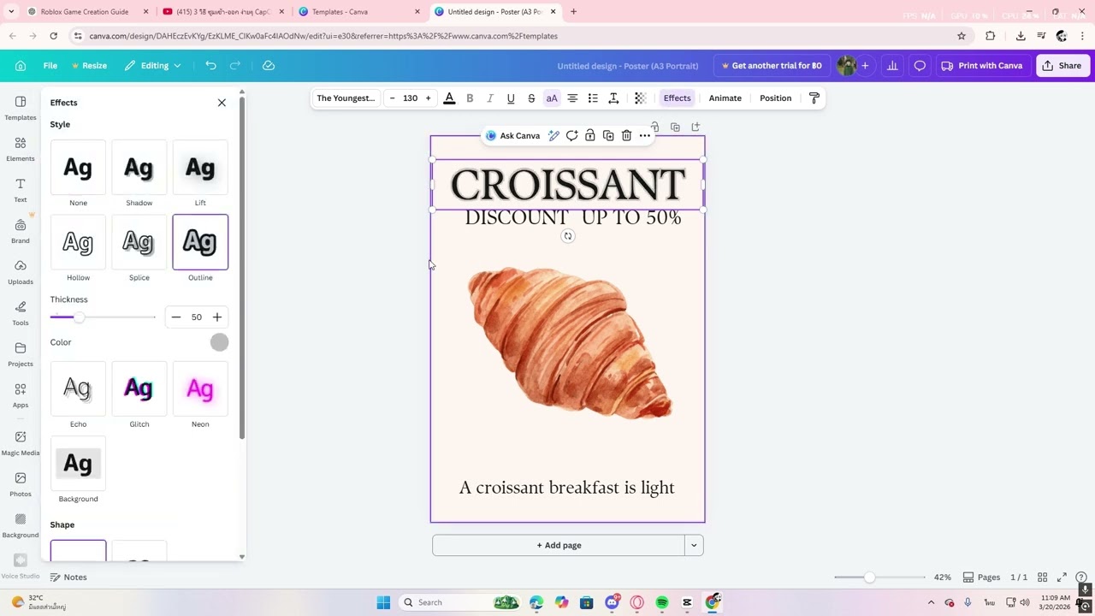Open the Photos sidebar panel
The width and height of the screenshot is (1095, 616).
tap(21, 484)
